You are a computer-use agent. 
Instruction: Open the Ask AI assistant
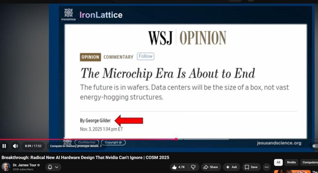pos(231,167)
